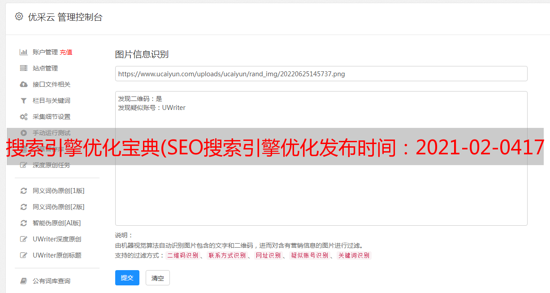The image size is (550, 293).
Task: Click the 网址识别 tag
Action: coord(268,255)
